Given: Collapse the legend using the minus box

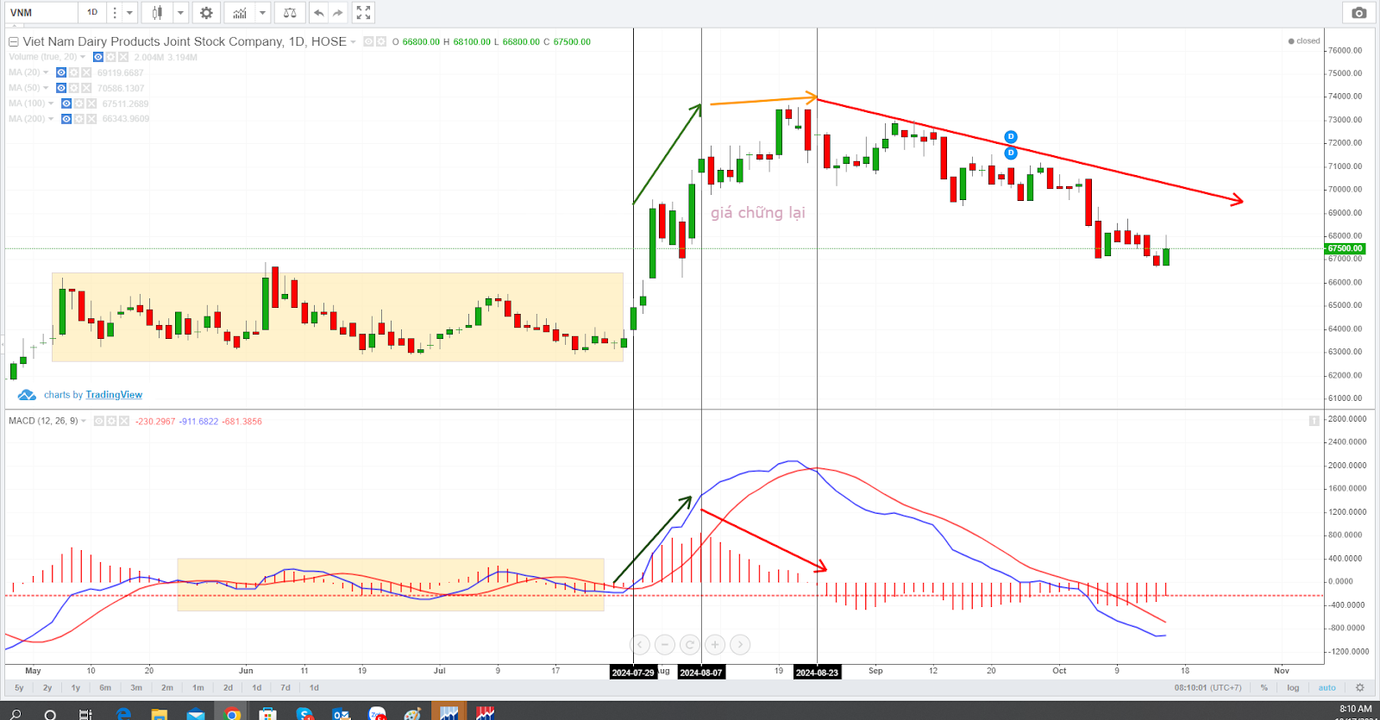Looking at the screenshot, I should coord(14,41).
